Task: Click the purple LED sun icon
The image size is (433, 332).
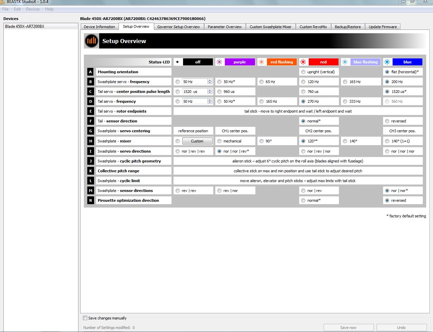Action: (x=219, y=62)
